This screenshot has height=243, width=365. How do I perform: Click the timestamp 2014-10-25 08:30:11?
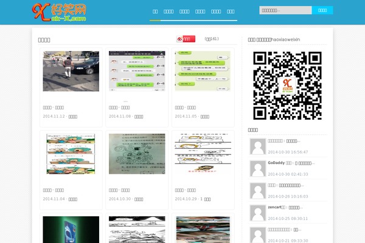pos(288,219)
